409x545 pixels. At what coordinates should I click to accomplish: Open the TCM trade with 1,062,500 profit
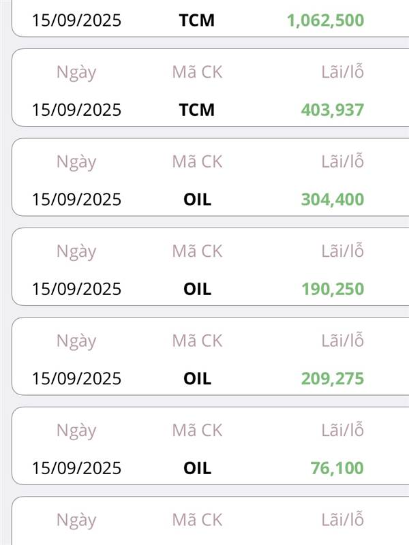pos(210,18)
